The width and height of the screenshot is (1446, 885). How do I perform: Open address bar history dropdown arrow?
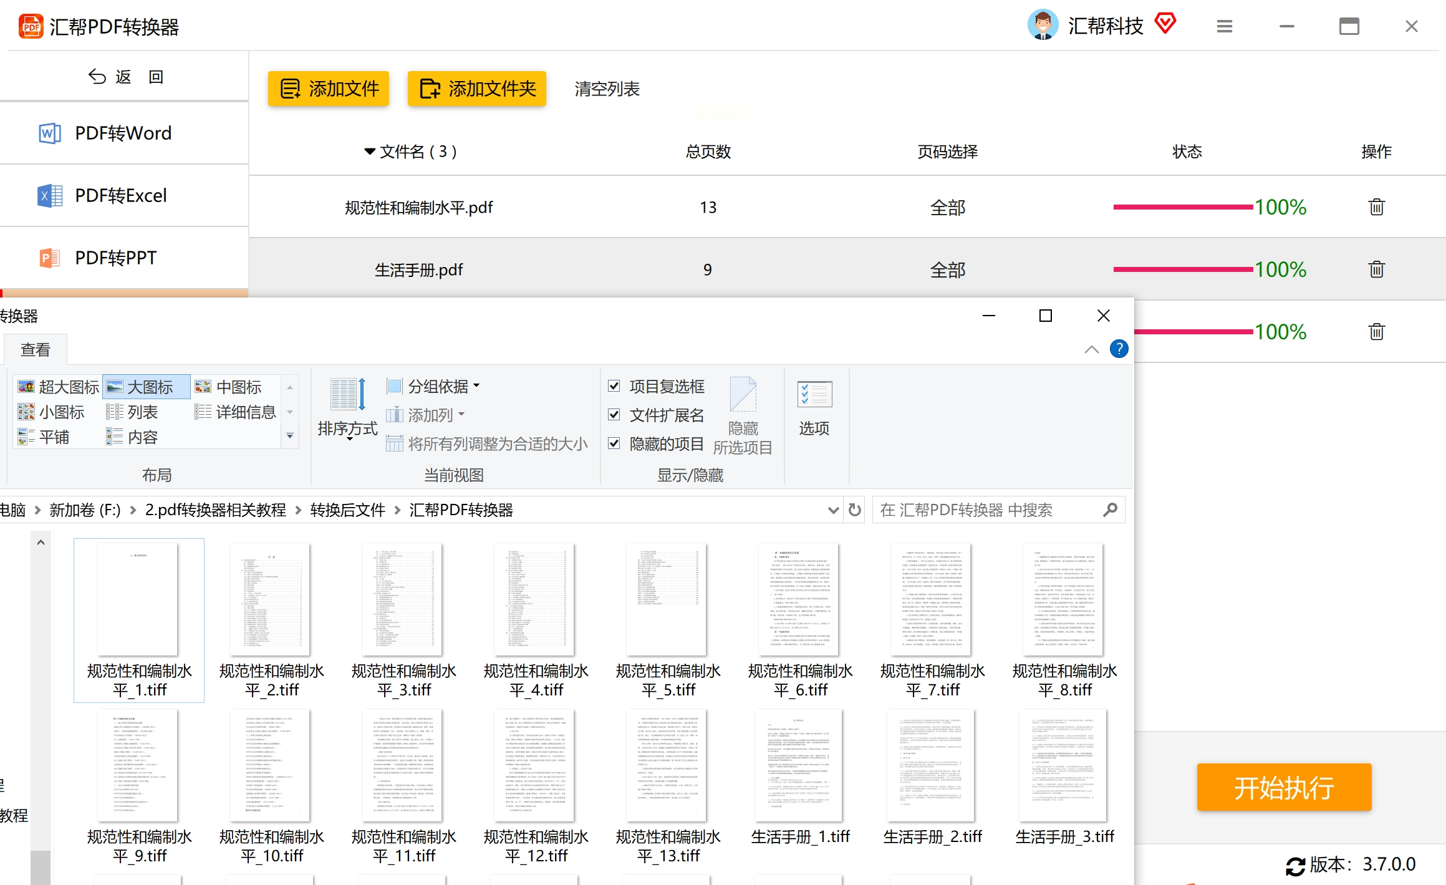(833, 510)
